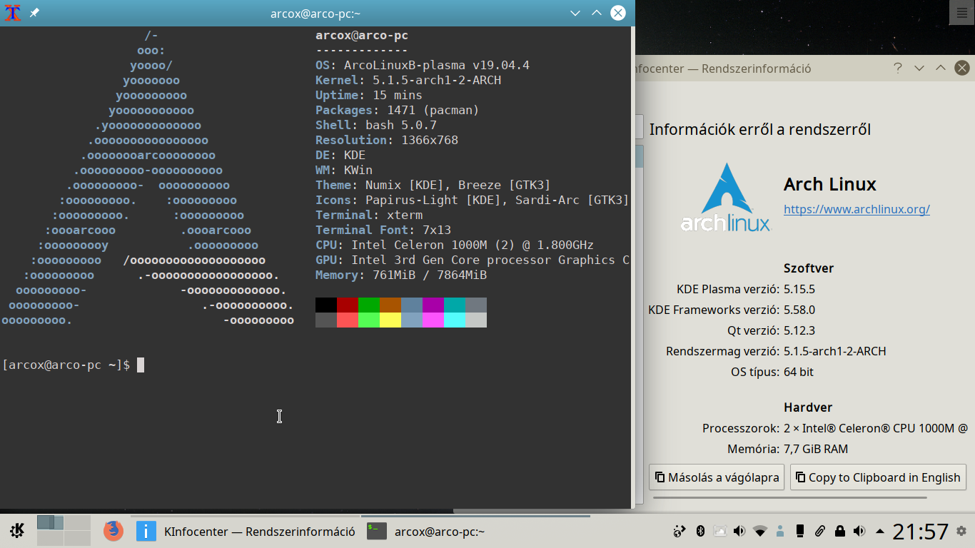Open the Wi-Fi network tray icon
The height and width of the screenshot is (548, 975).
pos(760,531)
